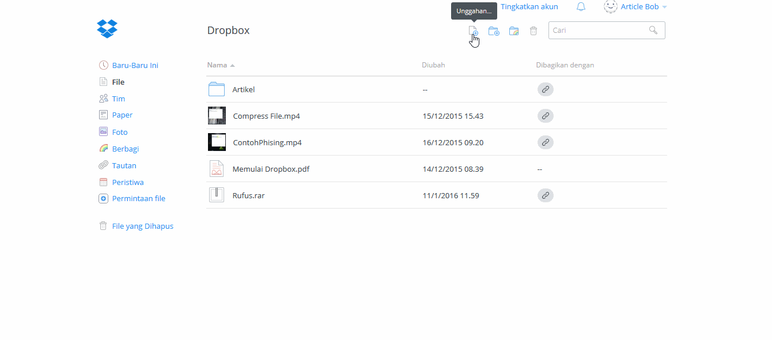Click the date 11/1/2016 11.59
Image resolution: width=772 pixels, height=340 pixels.
click(451, 195)
